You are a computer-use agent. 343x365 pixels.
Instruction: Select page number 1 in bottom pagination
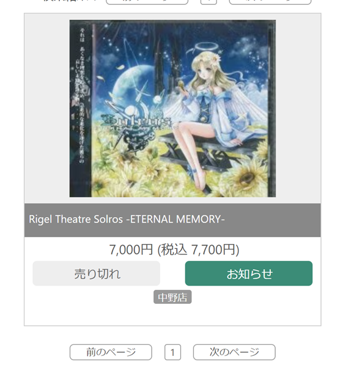(x=172, y=352)
